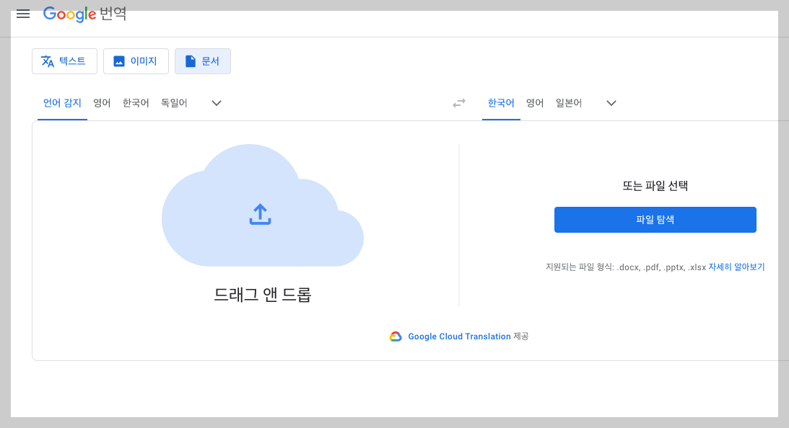Click the Google 번역 logo
This screenshot has height=428, width=789.
click(x=84, y=13)
